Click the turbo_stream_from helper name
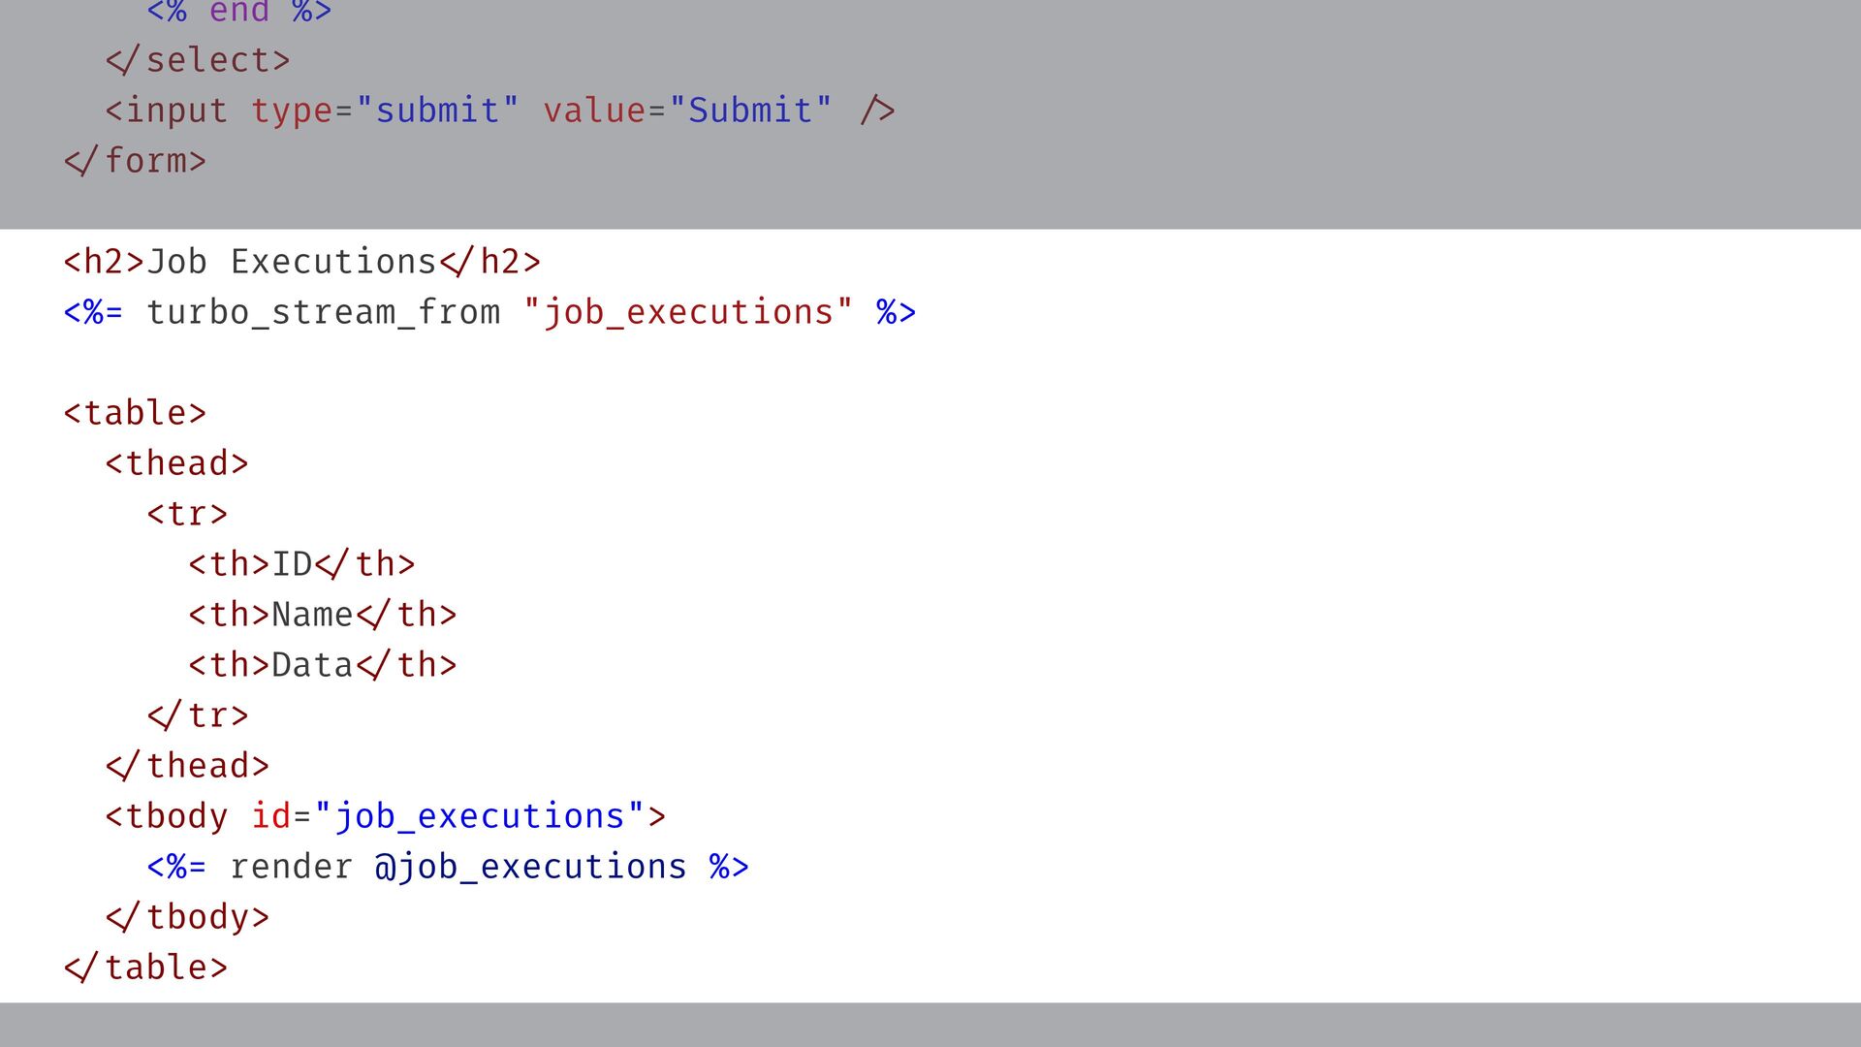Image resolution: width=1861 pixels, height=1047 pixels. coord(324,312)
